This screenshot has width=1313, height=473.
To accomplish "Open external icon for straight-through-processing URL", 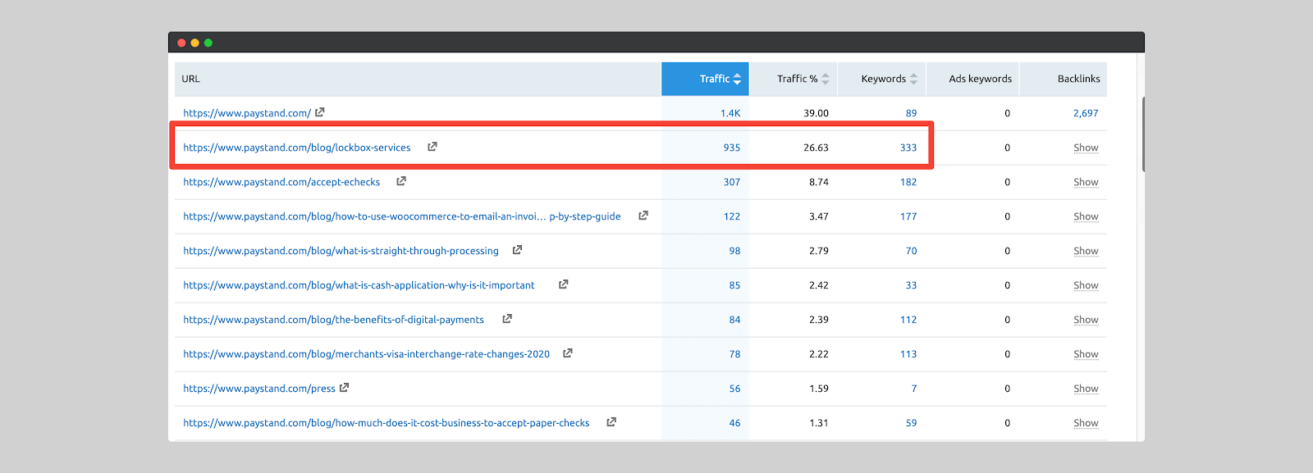I will tap(517, 250).
